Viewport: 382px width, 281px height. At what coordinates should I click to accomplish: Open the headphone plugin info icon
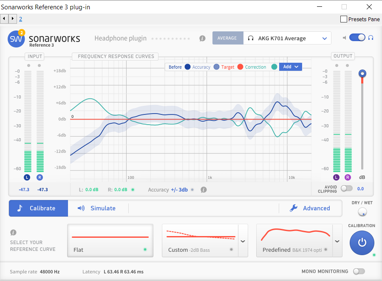coord(202,39)
